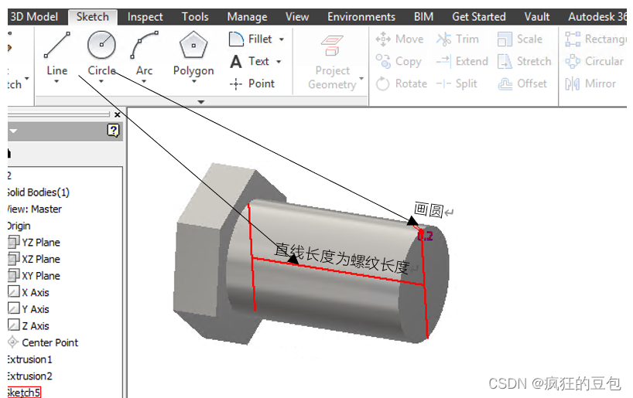Select Sketch5 in the model tree

pos(22,393)
